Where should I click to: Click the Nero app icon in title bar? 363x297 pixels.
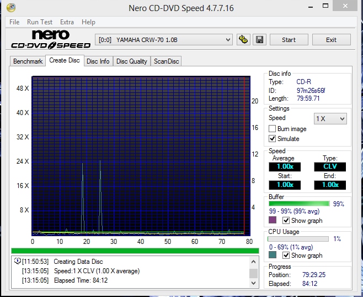pos(11,8)
